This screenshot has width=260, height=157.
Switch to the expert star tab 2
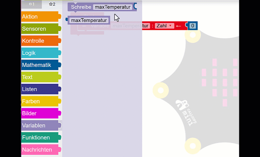[52, 4]
